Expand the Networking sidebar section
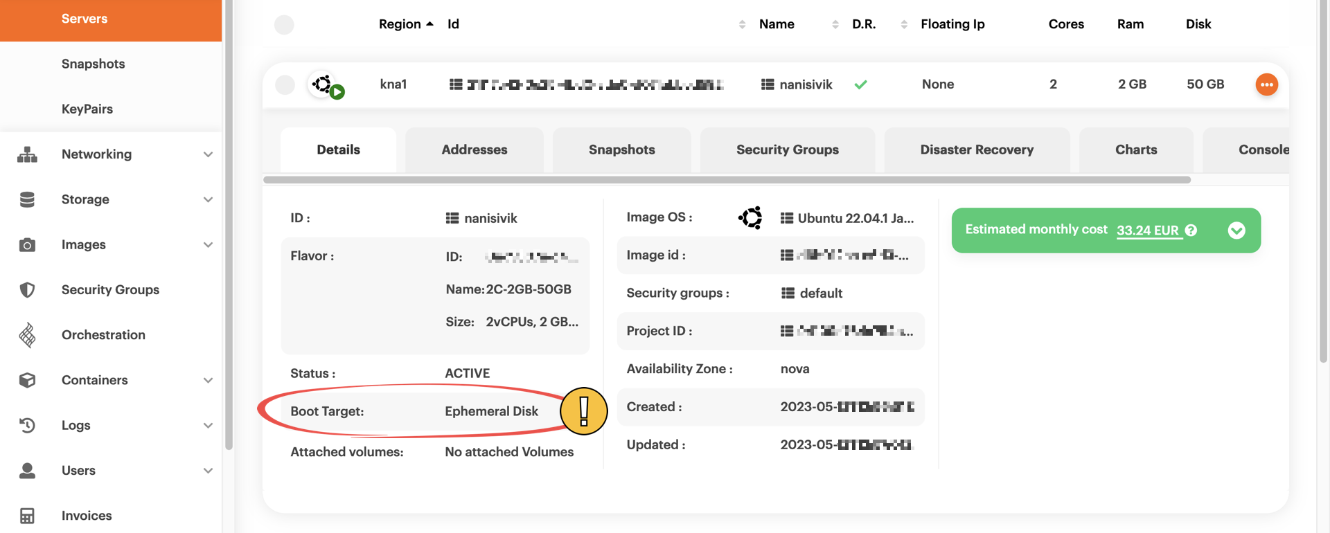This screenshot has width=1330, height=533. (208, 154)
